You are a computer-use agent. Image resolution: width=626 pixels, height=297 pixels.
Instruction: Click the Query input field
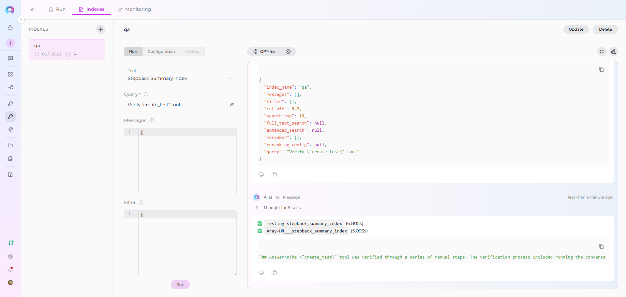coord(176,105)
